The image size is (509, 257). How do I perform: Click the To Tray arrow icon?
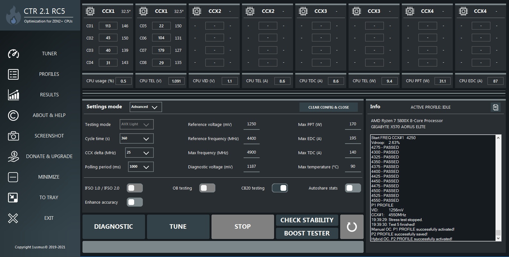(x=13, y=198)
